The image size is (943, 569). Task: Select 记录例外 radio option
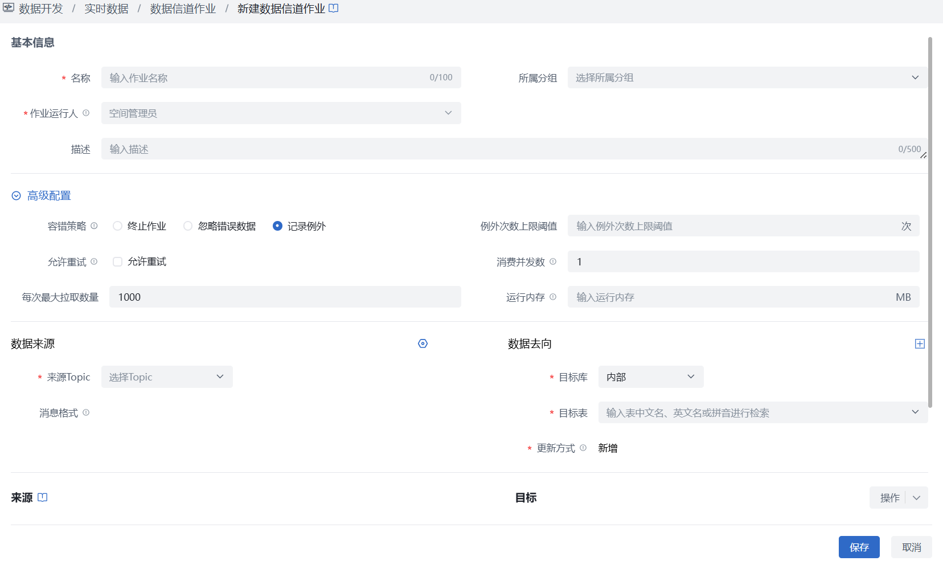coord(277,226)
